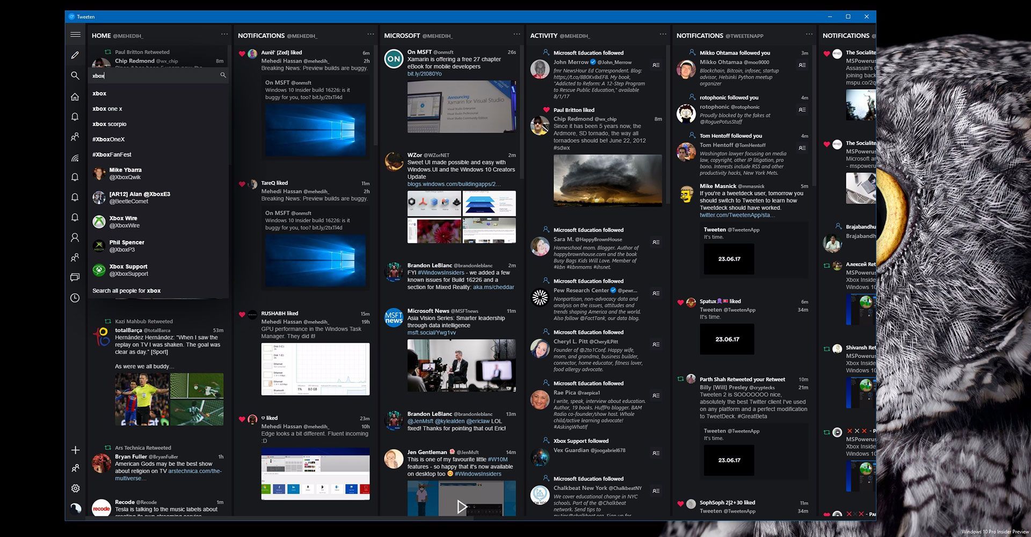Image resolution: width=1031 pixels, height=537 pixels.
Task: Compose a new tweet with pencil icon
Action: pyautogui.click(x=75, y=55)
